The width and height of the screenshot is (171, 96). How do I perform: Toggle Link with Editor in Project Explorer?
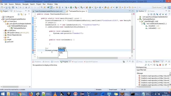click(22, 14)
